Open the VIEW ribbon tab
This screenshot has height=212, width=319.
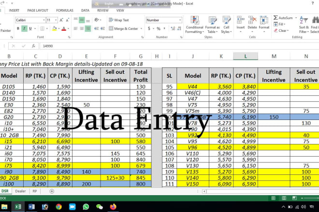[x=120, y=10]
